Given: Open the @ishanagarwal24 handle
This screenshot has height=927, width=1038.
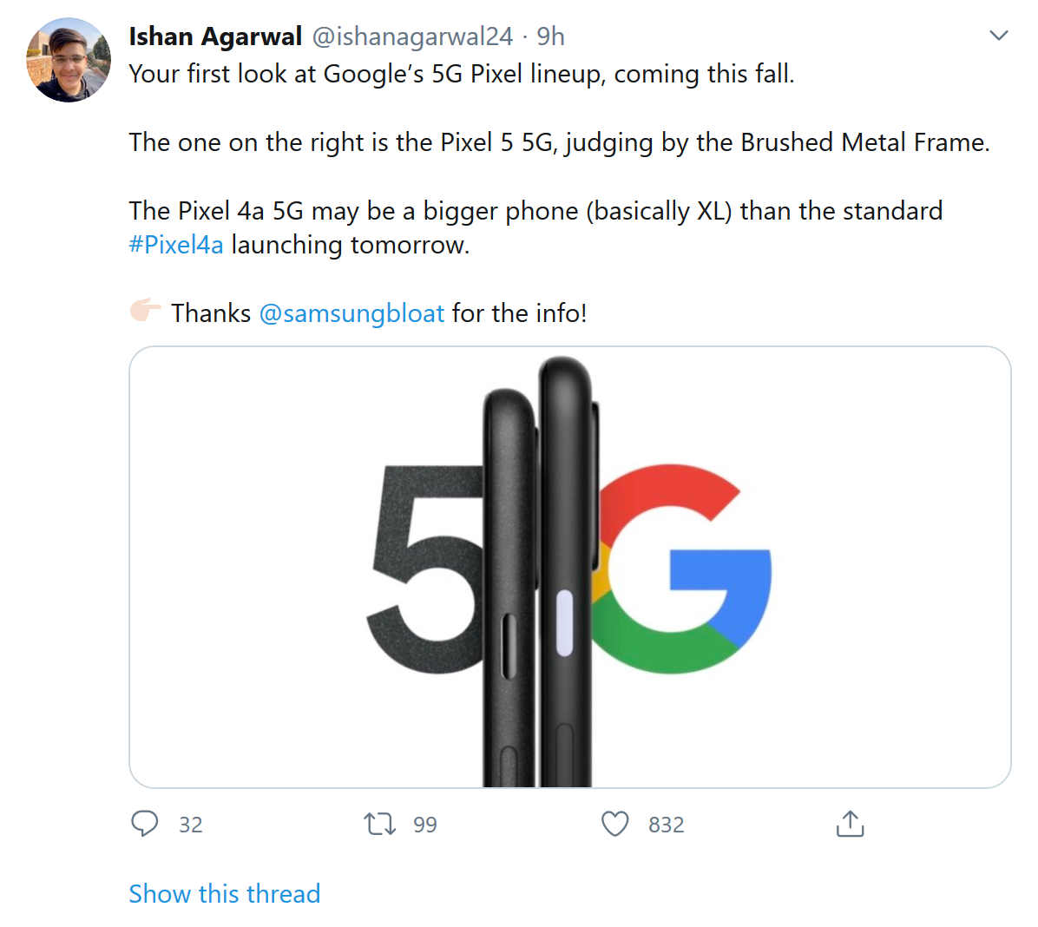Looking at the screenshot, I should tap(412, 36).
